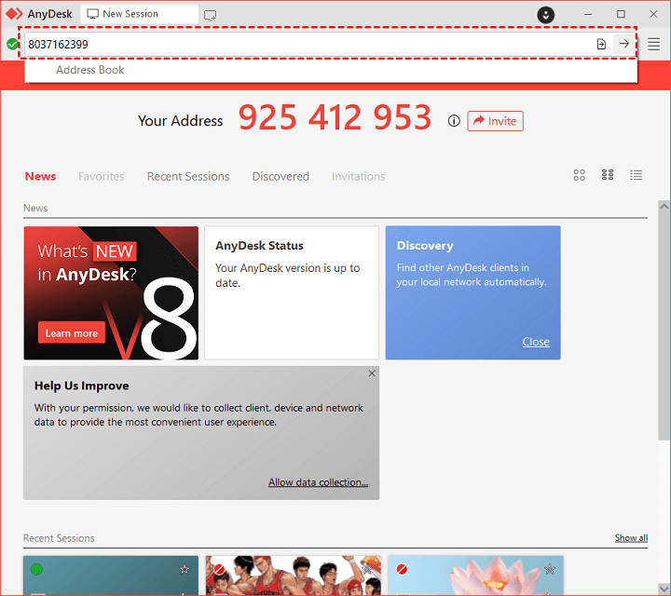
Task: Switch to large tiles view
Action: point(579,175)
